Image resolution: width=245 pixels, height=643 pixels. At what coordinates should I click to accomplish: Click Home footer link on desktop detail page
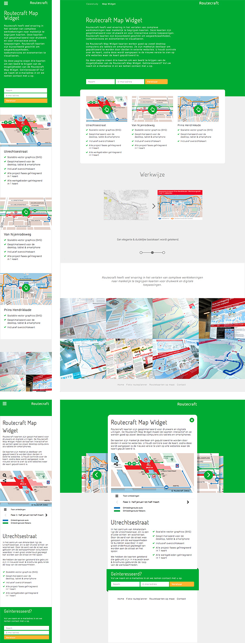point(121,599)
